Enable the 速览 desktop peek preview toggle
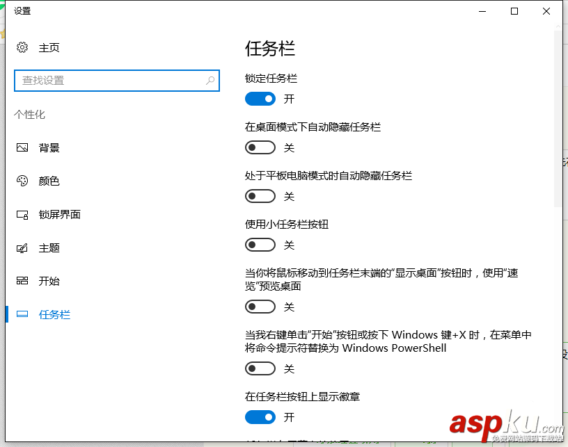The height and width of the screenshot is (447, 568). [260, 307]
